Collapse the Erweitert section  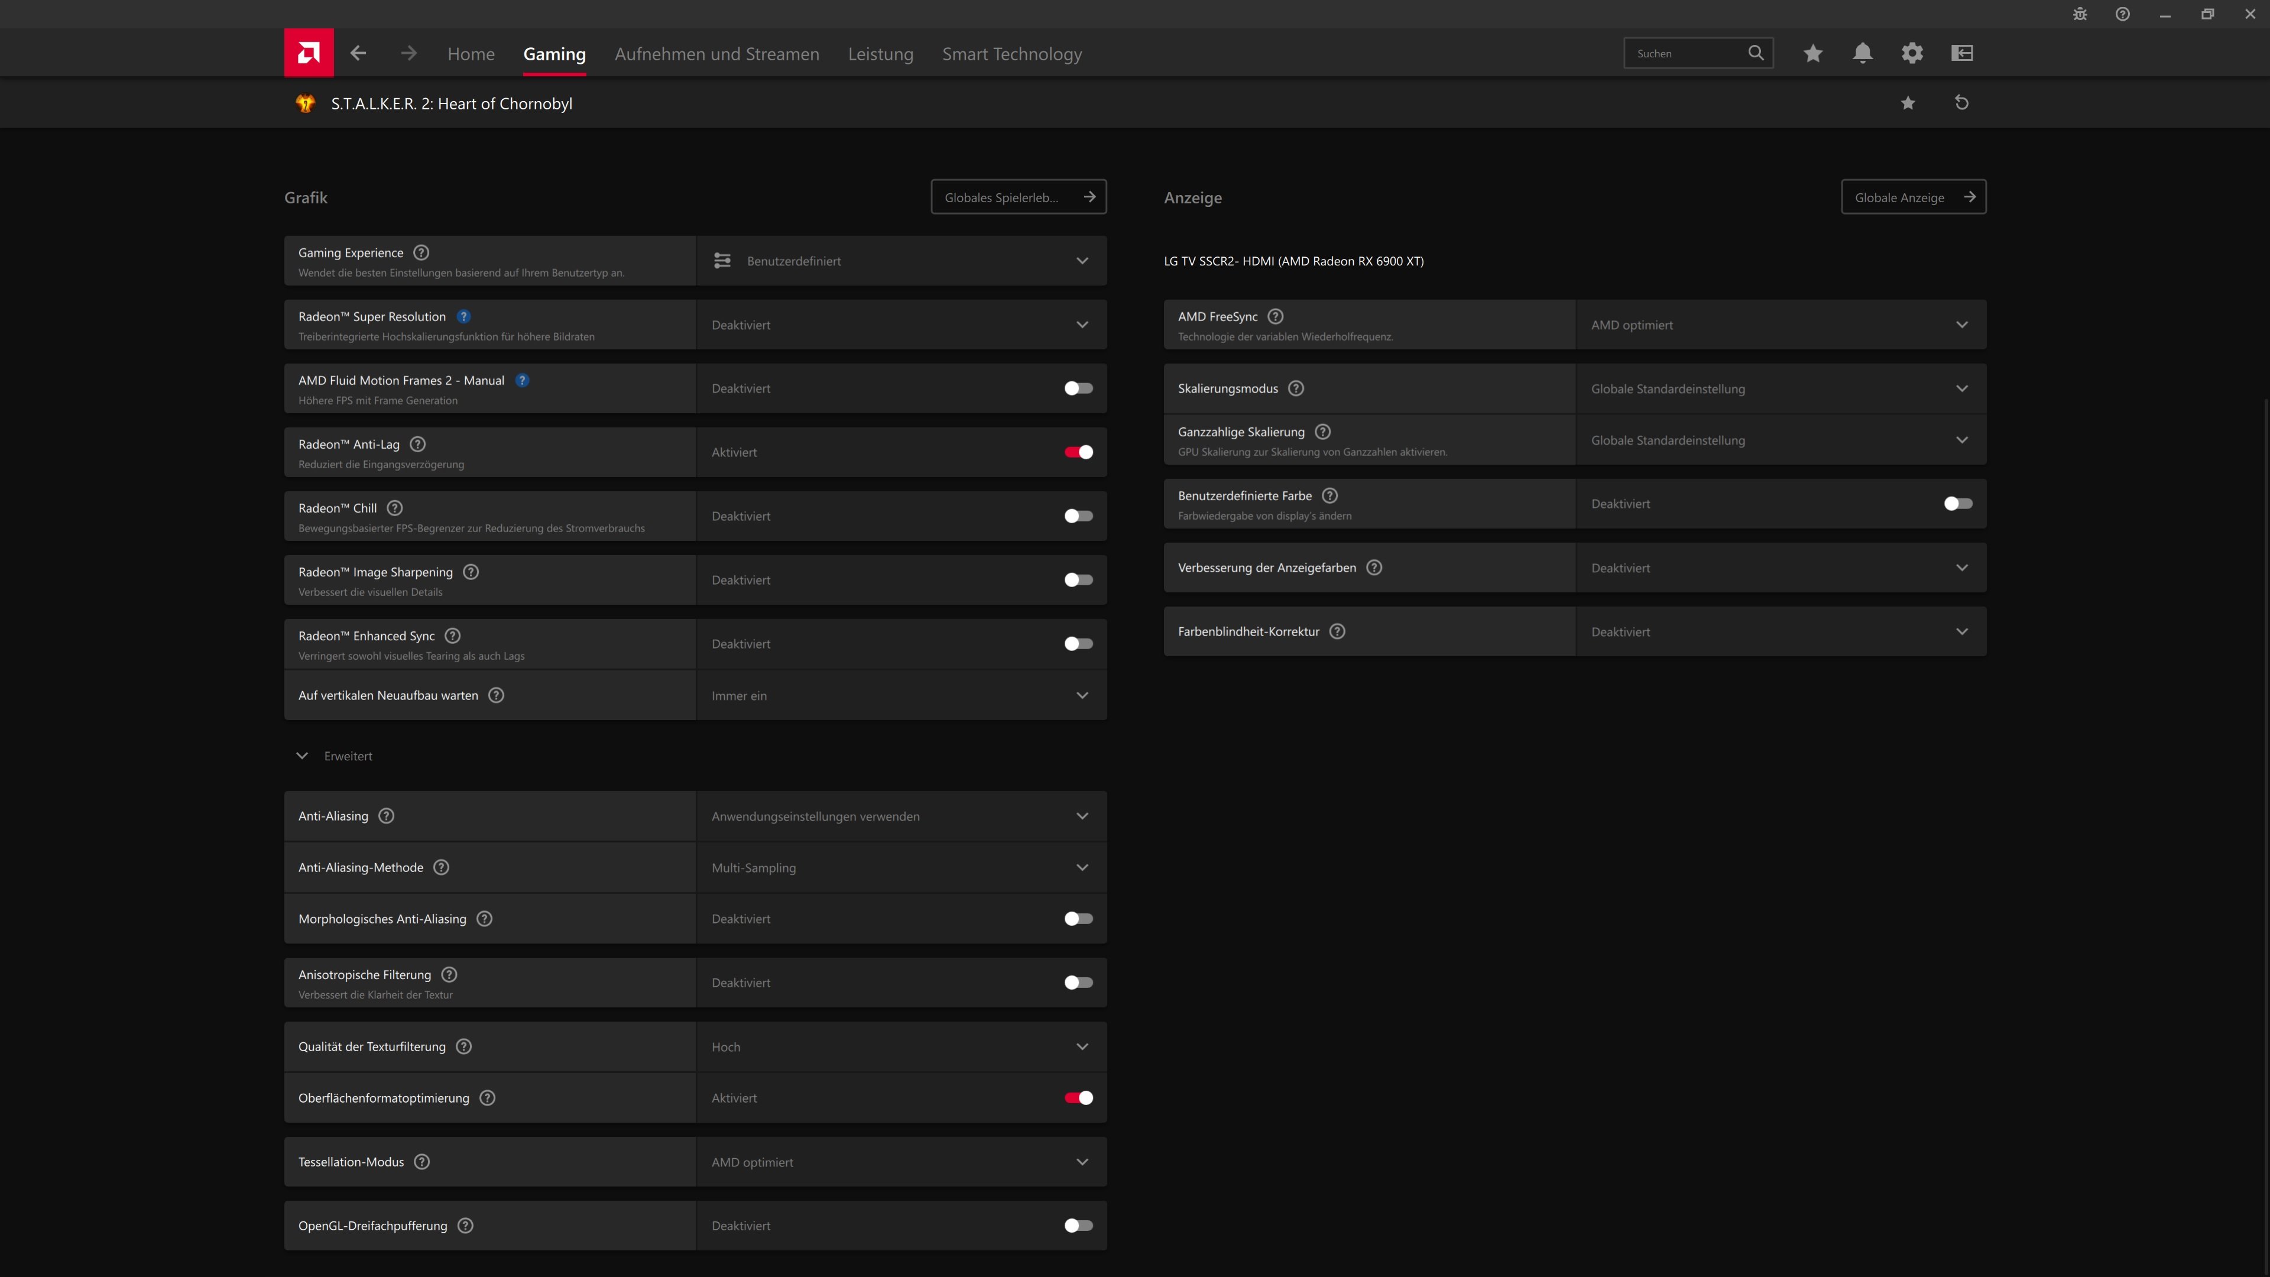point(302,756)
